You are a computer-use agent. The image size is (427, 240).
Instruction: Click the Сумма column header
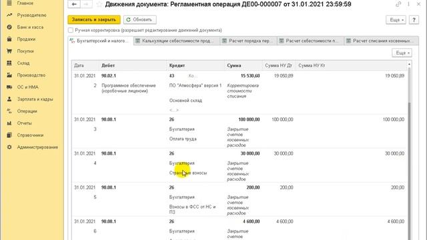244,65
